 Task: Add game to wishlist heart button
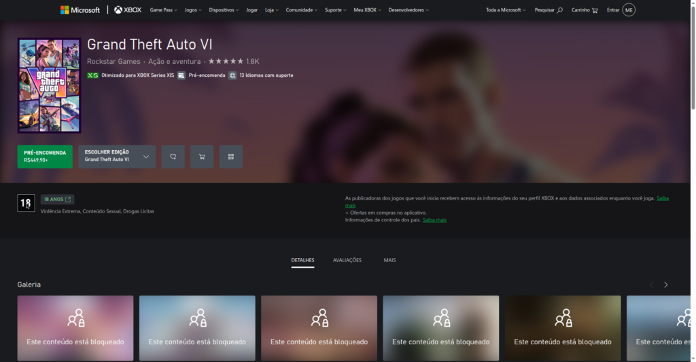[173, 157]
